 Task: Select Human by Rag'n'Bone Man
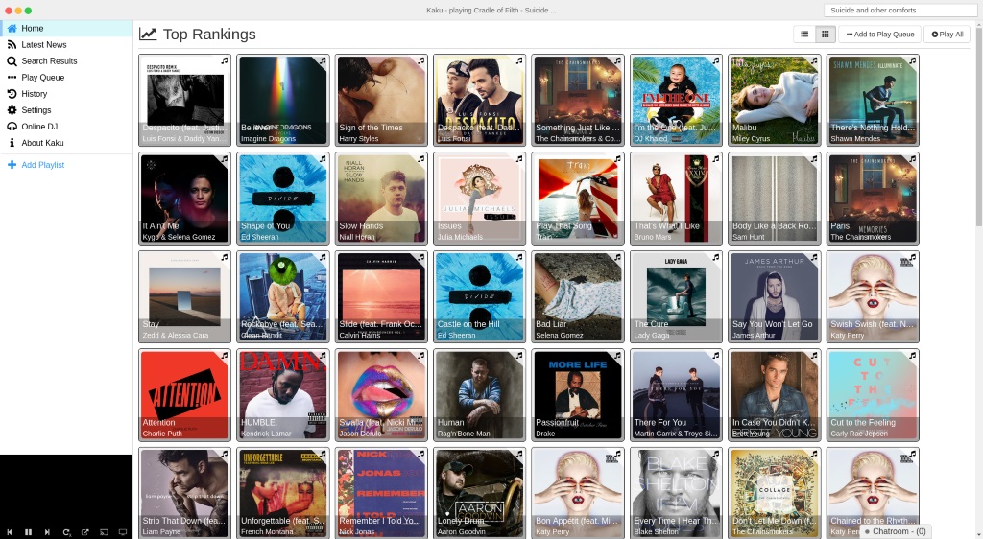click(480, 395)
